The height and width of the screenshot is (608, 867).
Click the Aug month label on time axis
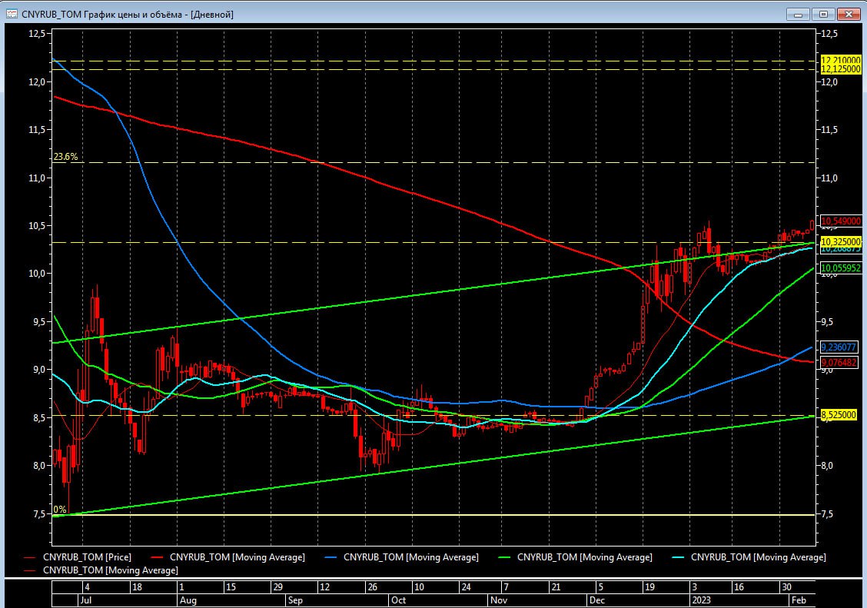(188, 600)
